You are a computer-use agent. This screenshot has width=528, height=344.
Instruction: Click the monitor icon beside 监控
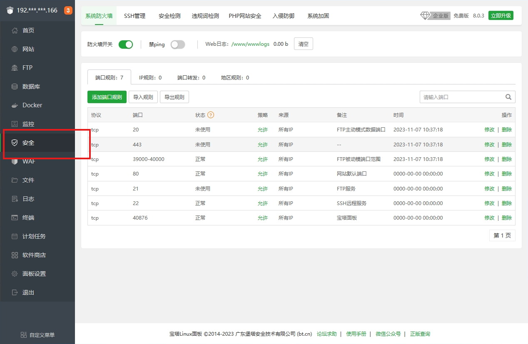(x=15, y=124)
